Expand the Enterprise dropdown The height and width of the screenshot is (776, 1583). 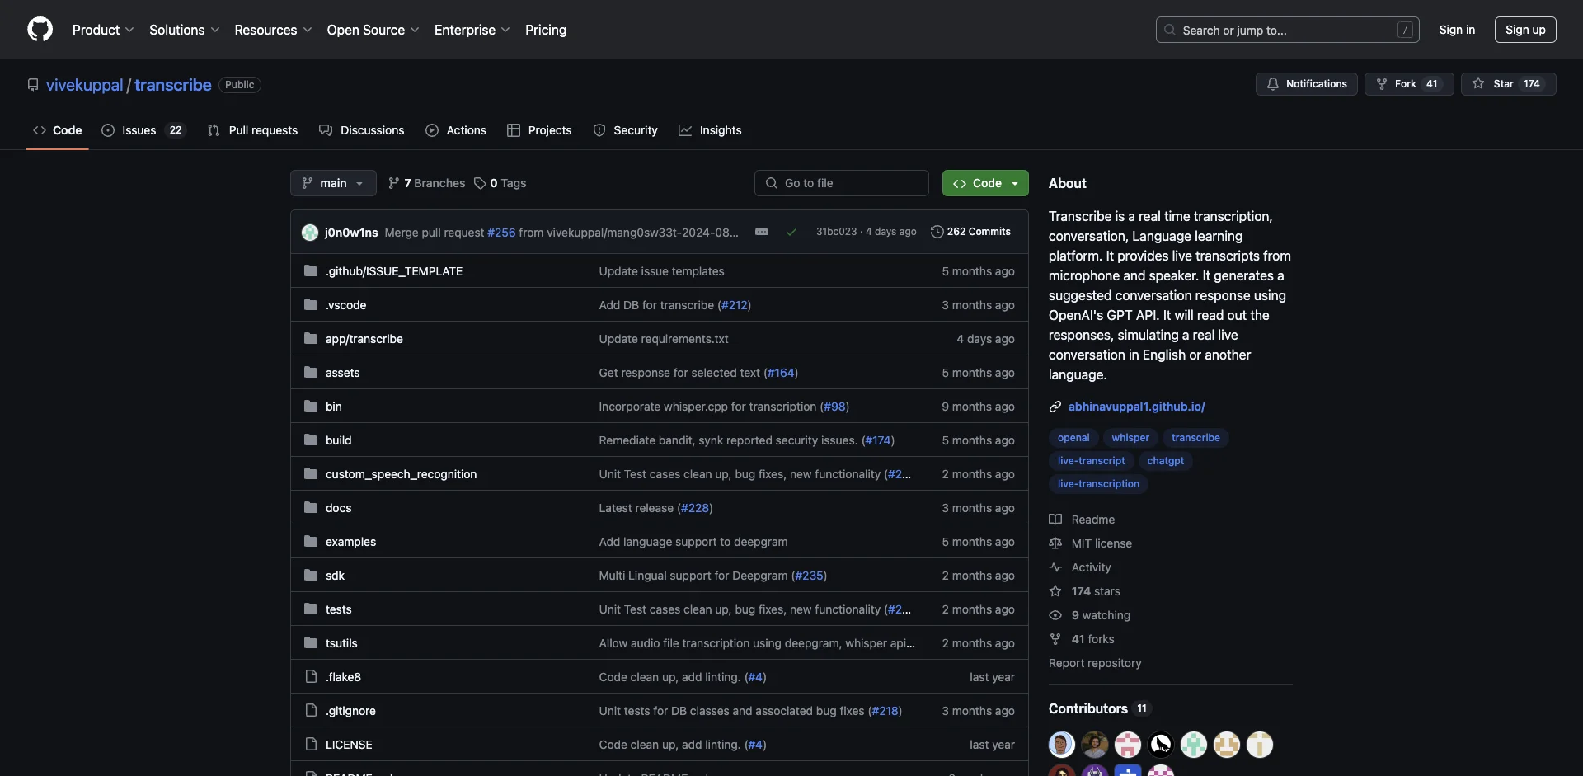[472, 30]
